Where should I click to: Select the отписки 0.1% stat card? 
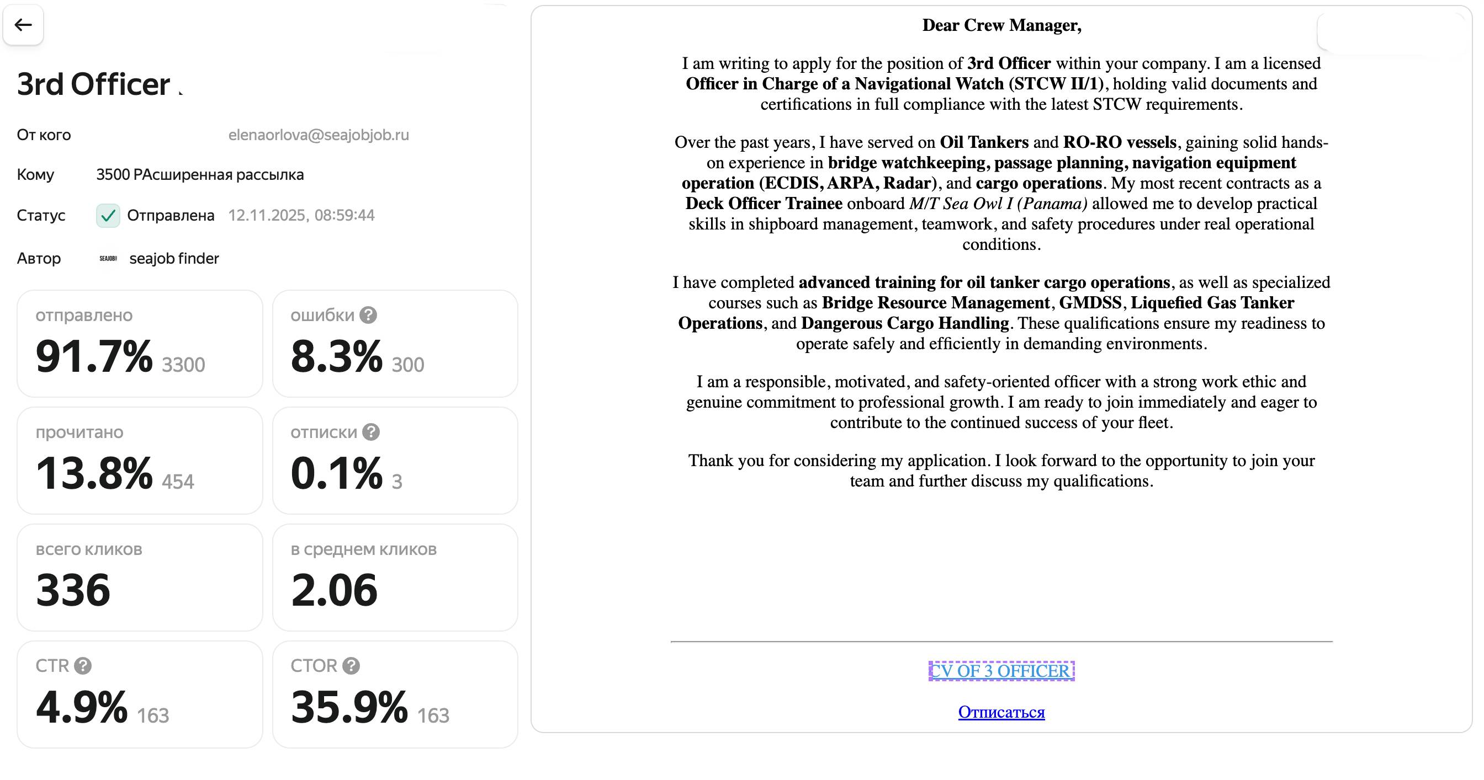pyautogui.click(x=395, y=461)
